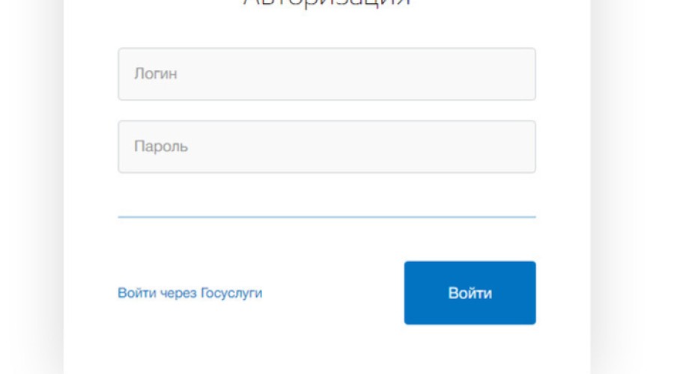Viewport: 674px width, 374px height.
Task: Click the Логин input field
Action: [327, 74]
